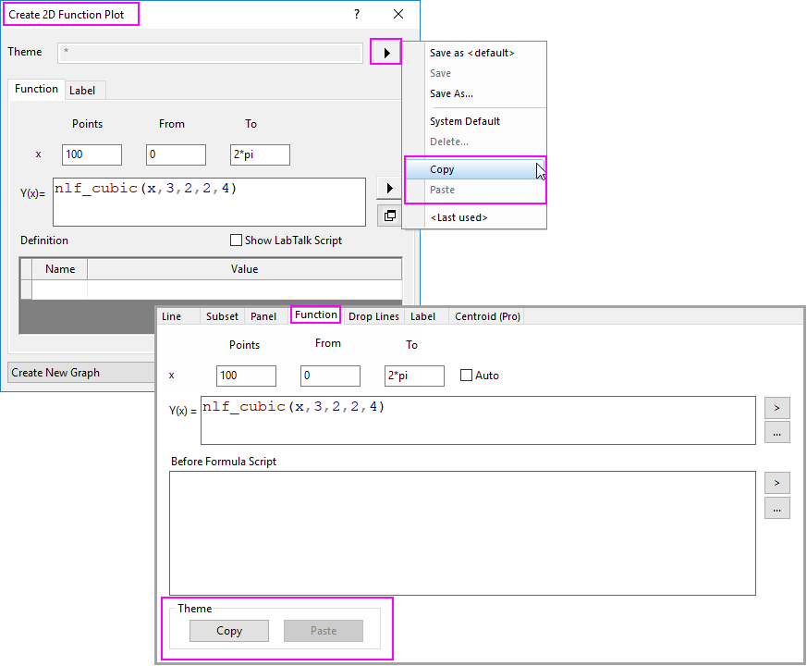Screen dimensions: 807x666
Task: Open the larger formula editor window icon
Action: point(389,216)
